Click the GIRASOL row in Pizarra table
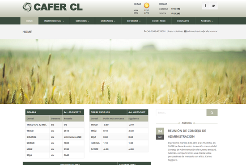The width and height of the screenshot is (246, 165). [x=55, y=137]
